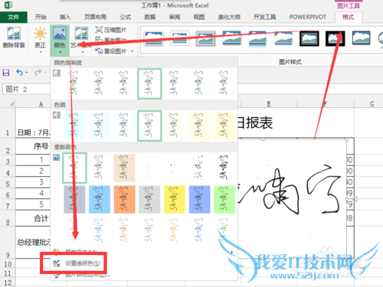The width and height of the screenshot is (383, 287).
Task: Open the Formulas (公式) tab
Action: [126, 17]
